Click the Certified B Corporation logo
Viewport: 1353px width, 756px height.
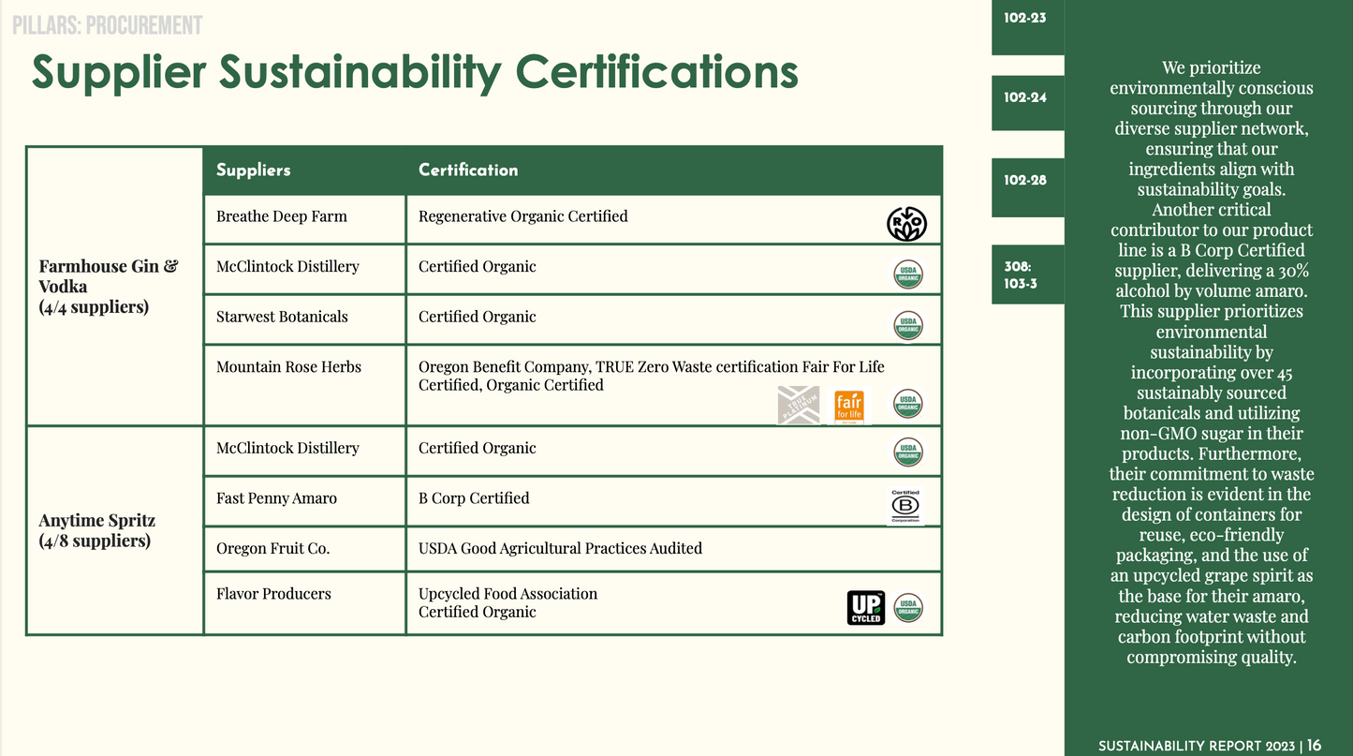[x=905, y=506]
